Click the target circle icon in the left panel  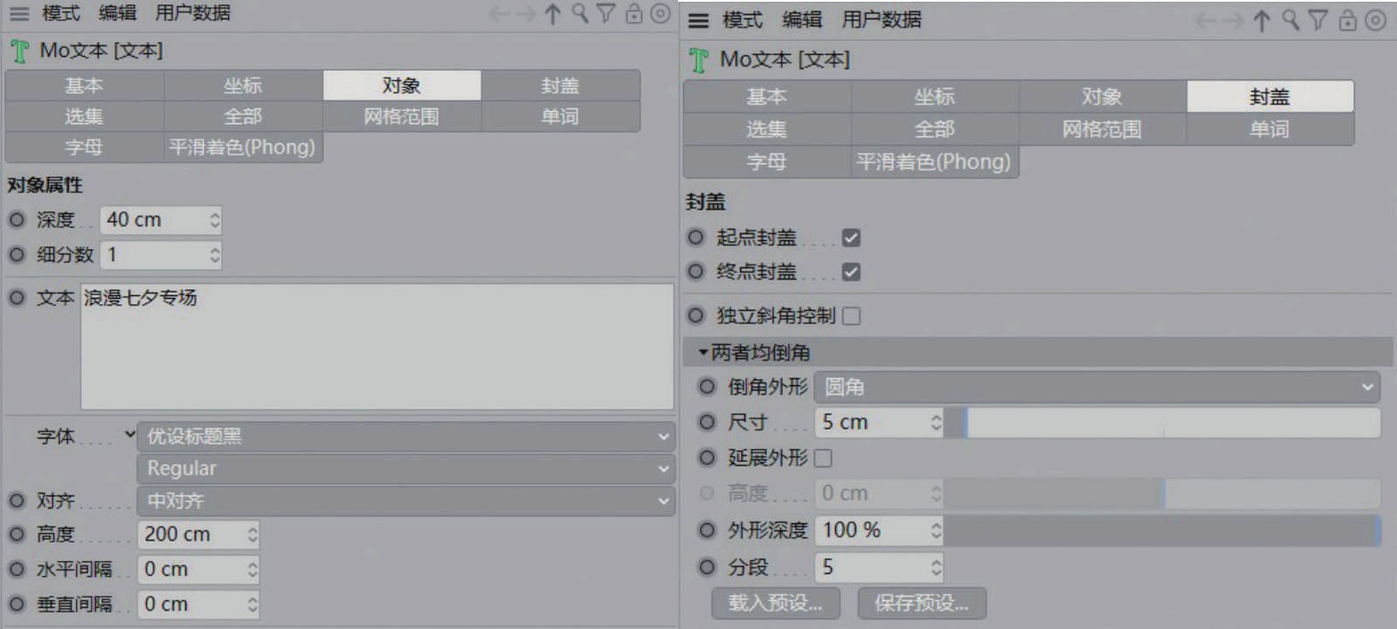pos(661,14)
